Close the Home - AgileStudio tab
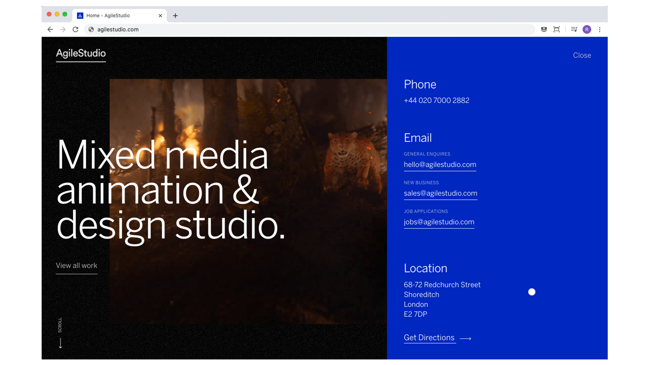 point(160,16)
